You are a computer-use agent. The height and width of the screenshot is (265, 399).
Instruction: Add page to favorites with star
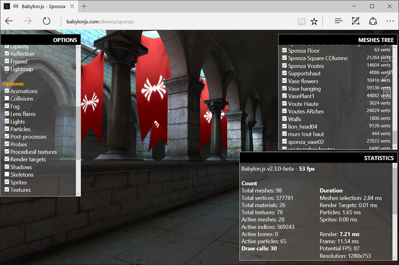tap(314, 22)
